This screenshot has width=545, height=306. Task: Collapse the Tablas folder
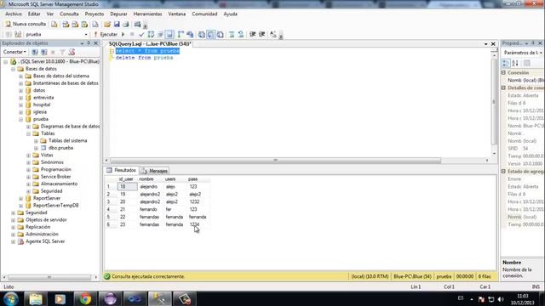tap(28, 133)
